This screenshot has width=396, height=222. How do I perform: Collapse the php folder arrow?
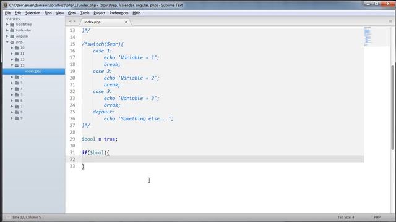click(7, 42)
